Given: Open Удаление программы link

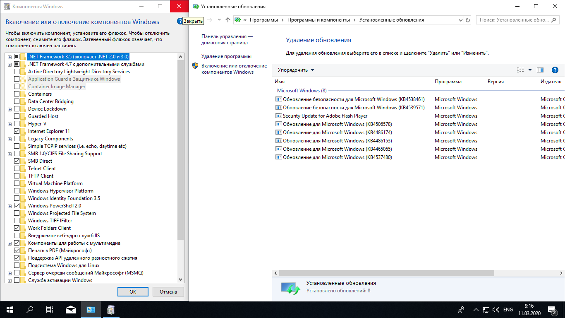Looking at the screenshot, I should click(x=226, y=56).
